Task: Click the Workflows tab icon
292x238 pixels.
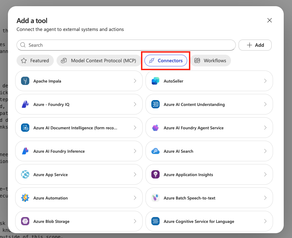Action: [x=197, y=61]
